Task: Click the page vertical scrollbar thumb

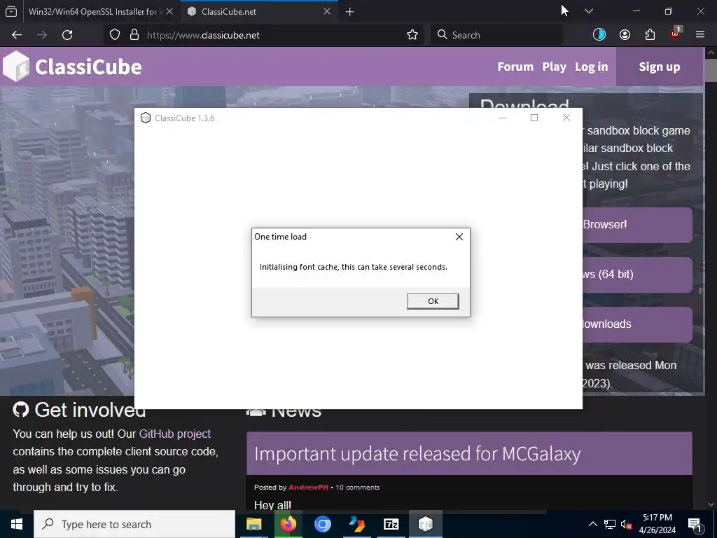Action: pyautogui.click(x=711, y=70)
